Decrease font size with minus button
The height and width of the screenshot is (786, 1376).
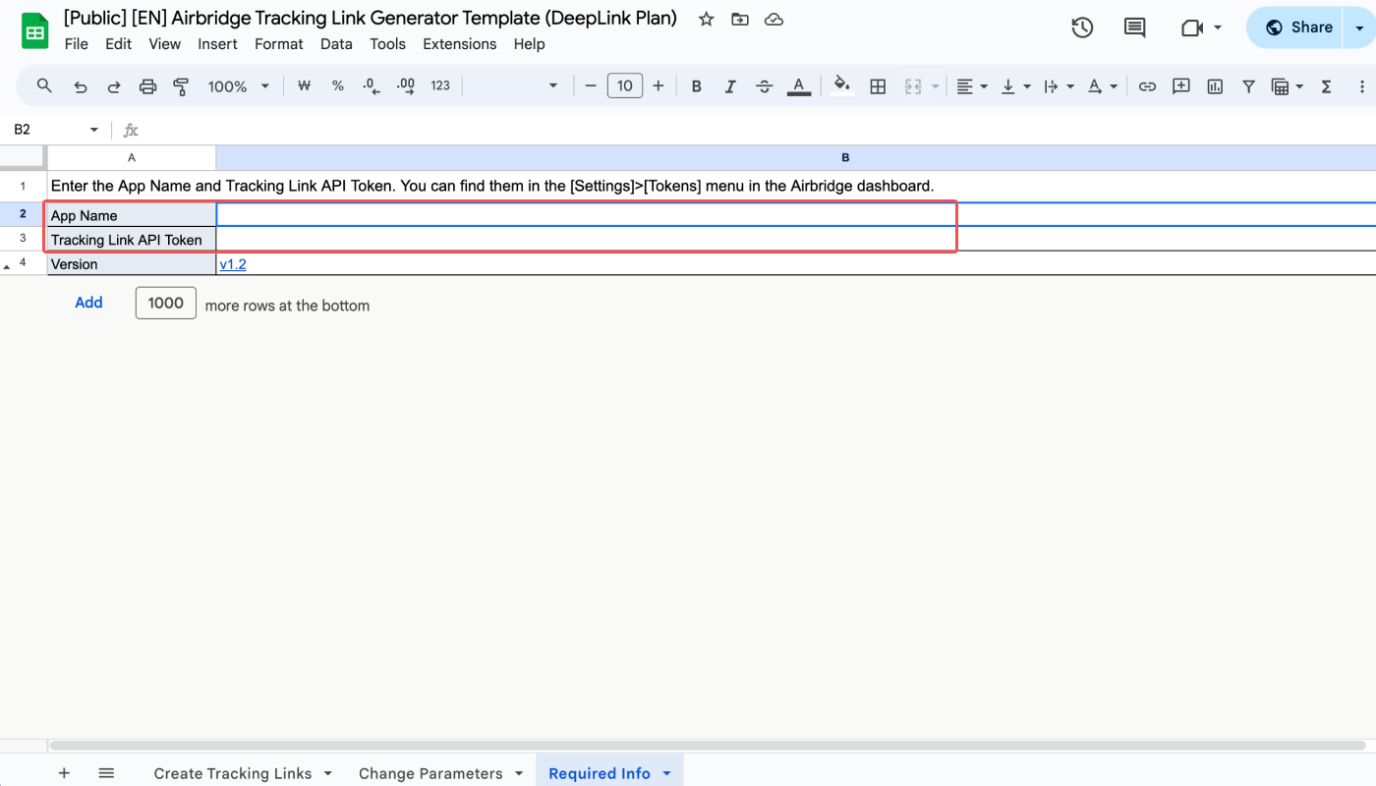[591, 86]
